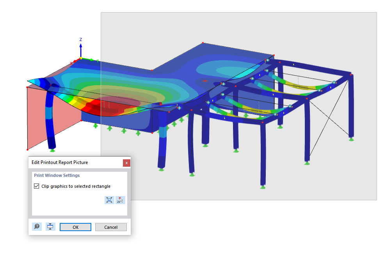Select the full-window print region icon
The image size is (386, 253).
point(109,200)
